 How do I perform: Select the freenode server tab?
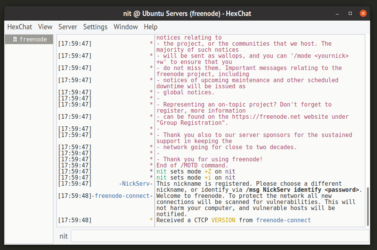29,39
